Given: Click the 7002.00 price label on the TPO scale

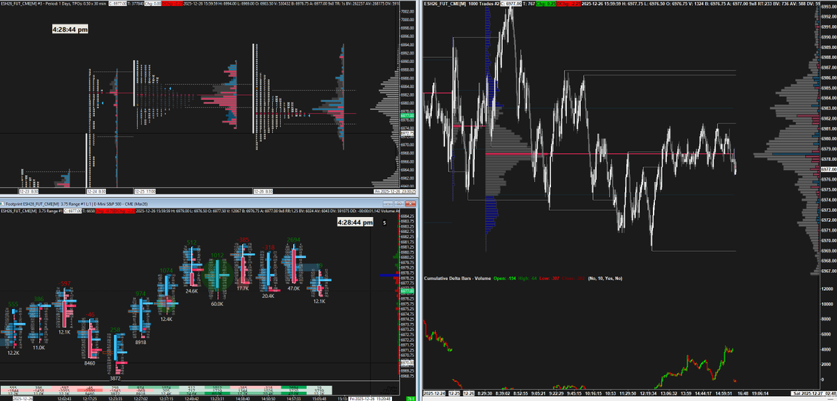Looking at the screenshot, I should 409,11.
